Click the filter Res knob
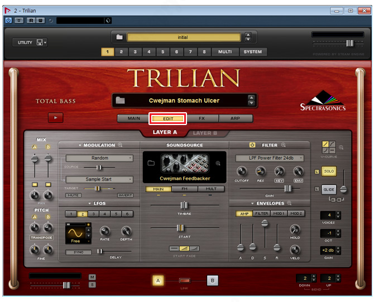The width and height of the screenshot is (374, 302). 261,171
